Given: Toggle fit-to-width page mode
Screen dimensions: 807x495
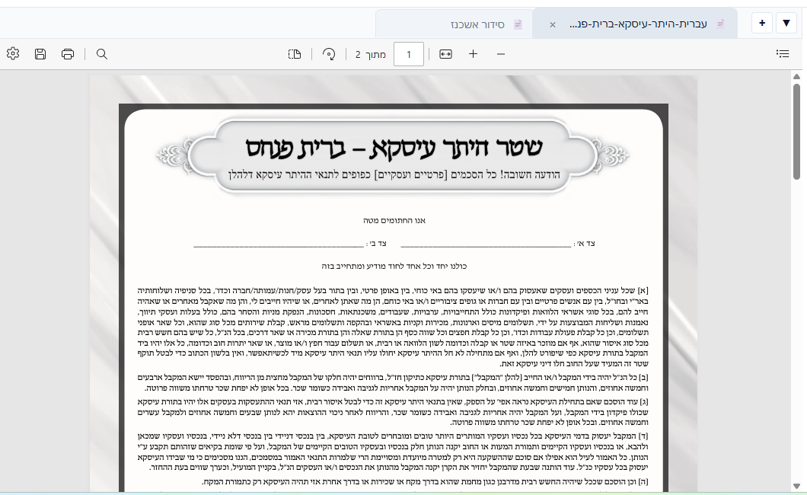Looking at the screenshot, I should click(445, 54).
